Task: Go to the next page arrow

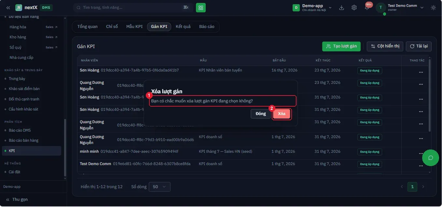Action: pos(423,187)
